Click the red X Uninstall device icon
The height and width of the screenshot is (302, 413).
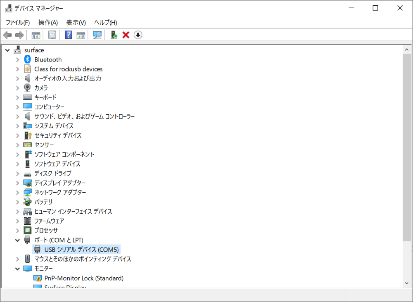point(126,35)
